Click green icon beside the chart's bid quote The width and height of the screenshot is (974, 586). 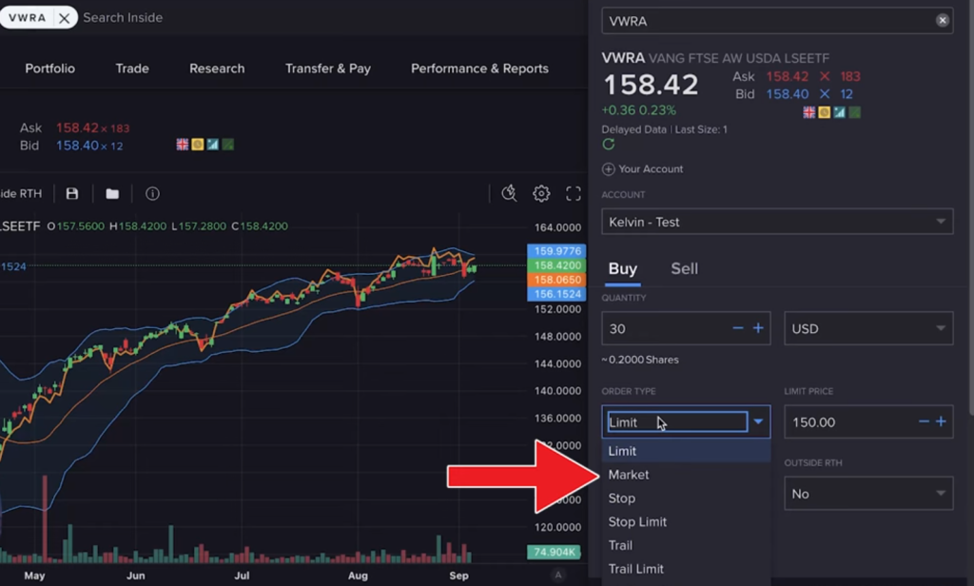tap(228, 145)
